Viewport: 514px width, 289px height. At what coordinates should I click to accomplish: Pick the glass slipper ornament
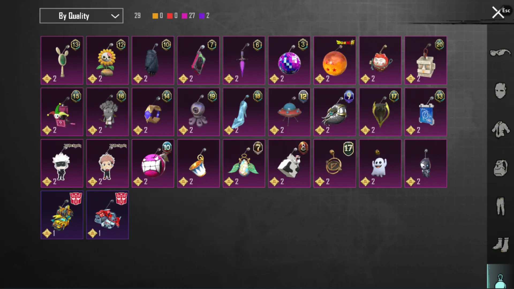pyautogui.click(x=244, y=112)
